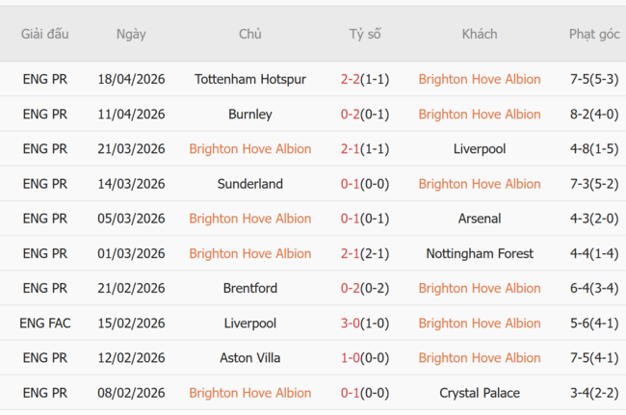Viewport: 626px width, 415px height.
Task: Click the 18/04/2026 match date
Action: (x=131, y=79)
